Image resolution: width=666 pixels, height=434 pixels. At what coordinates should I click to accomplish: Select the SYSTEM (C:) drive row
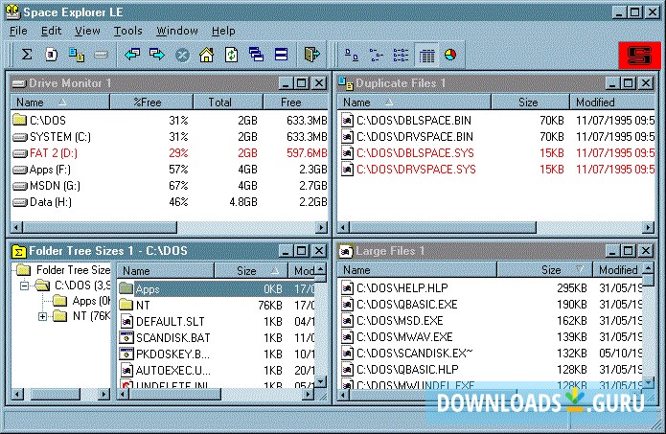169,137
